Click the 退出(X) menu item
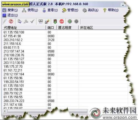Screen dimensions: 138x120 click(x=10, y=15)
